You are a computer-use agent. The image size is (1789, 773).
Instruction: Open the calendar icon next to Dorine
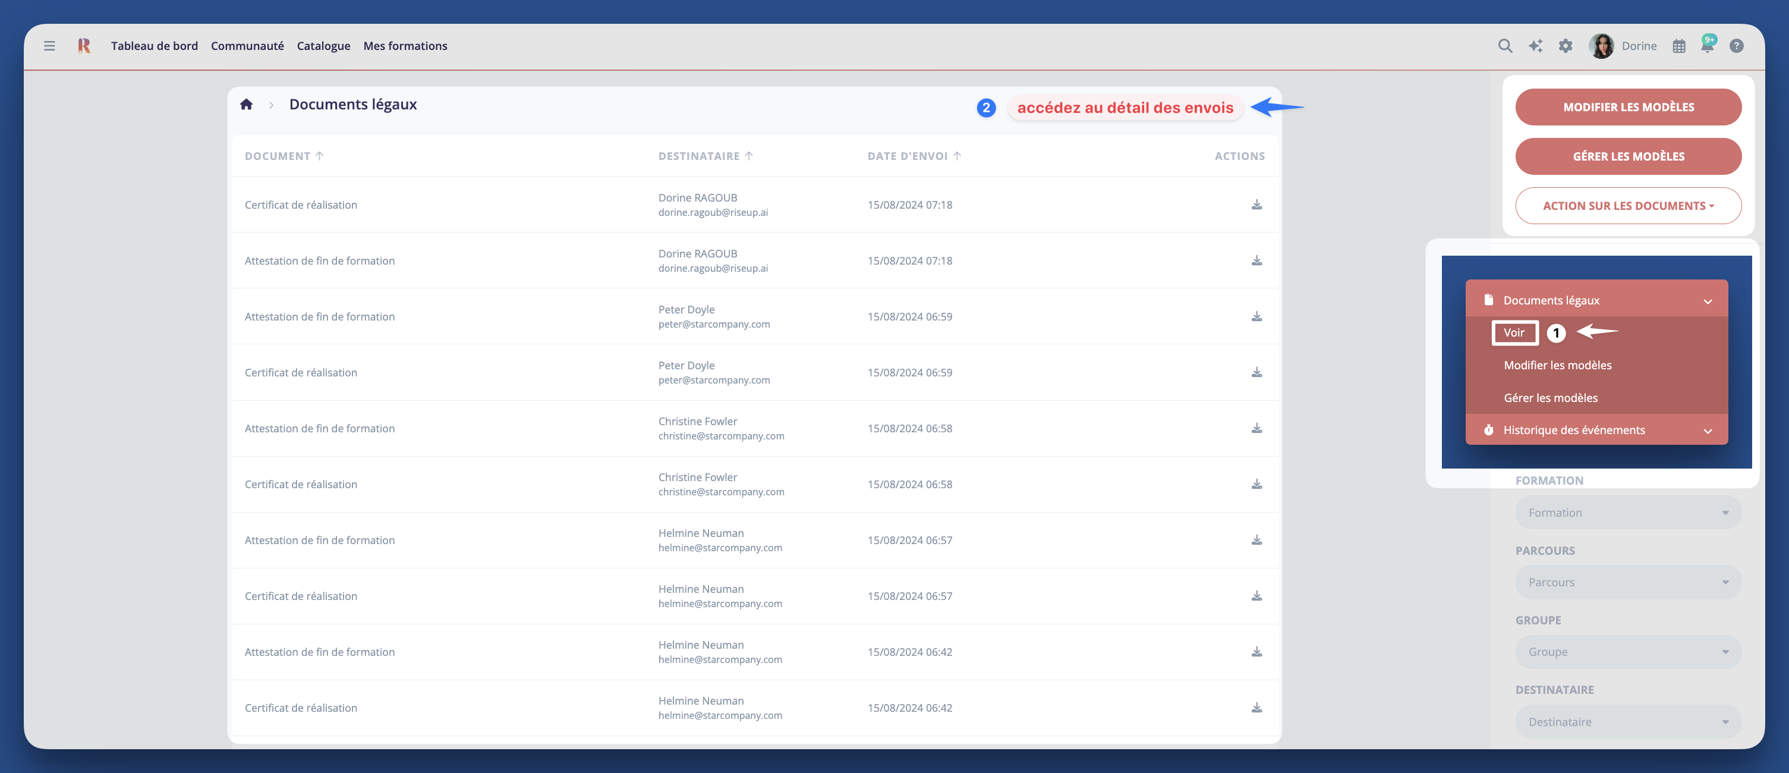(x=1679, y=45)
